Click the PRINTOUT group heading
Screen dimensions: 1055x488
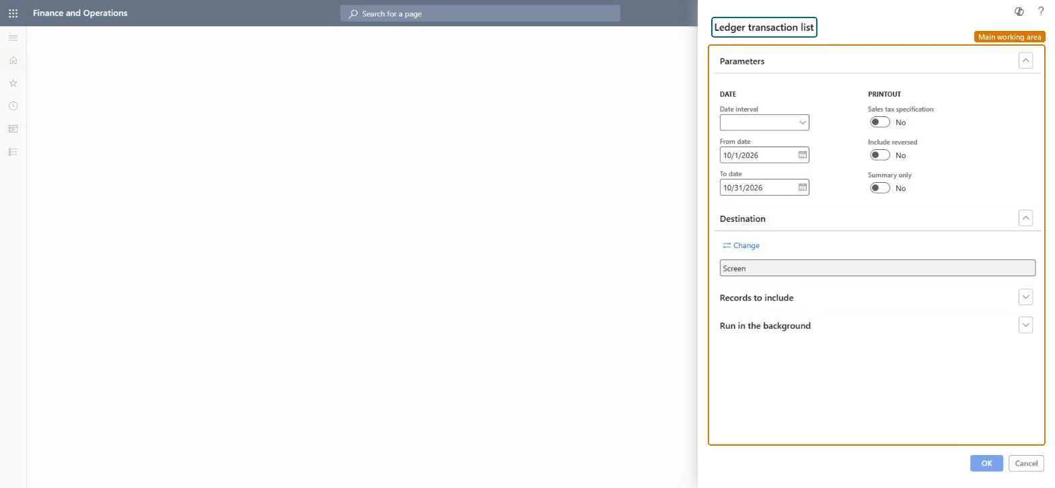click(884, 94)
